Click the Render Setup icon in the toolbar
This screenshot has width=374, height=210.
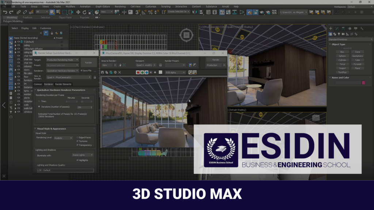pos(249,12)
